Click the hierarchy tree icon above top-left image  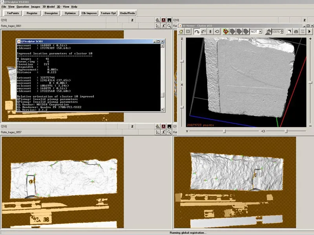(x=158, y=20)
